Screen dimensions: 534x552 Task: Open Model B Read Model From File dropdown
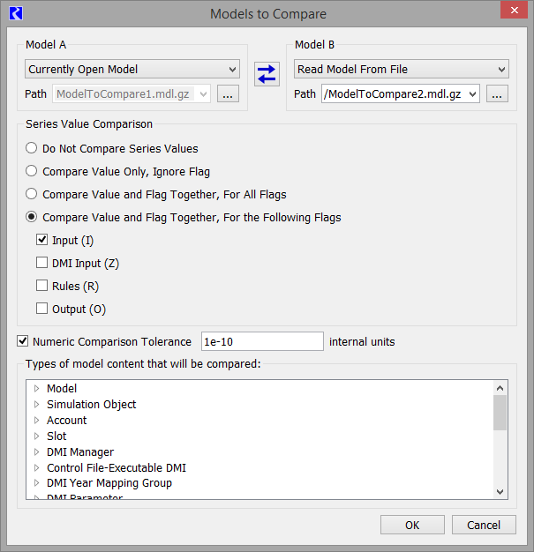tap(401, 69)
